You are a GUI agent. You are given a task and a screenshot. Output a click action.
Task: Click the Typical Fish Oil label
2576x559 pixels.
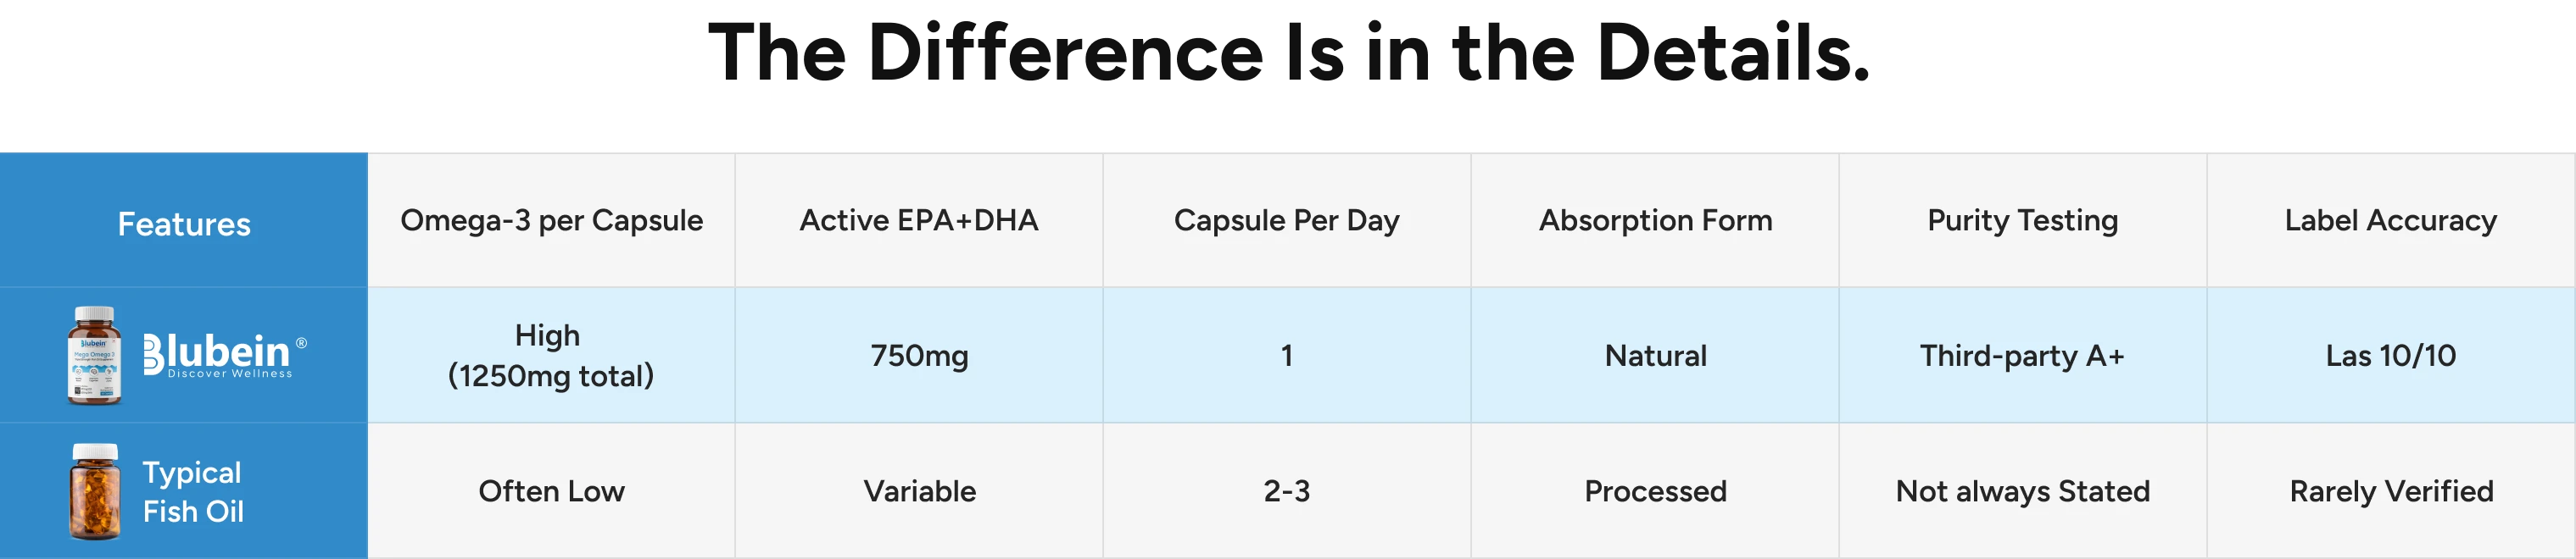[x=193, y=491]
